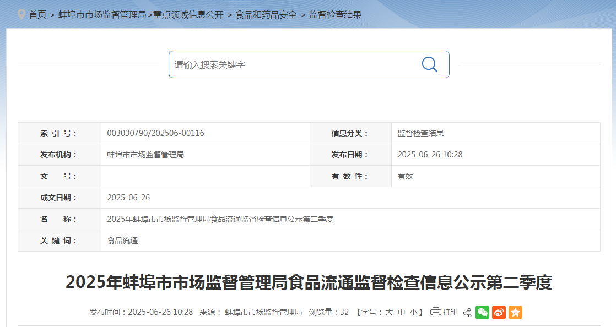Click 发布机构 value 蚌埠市市场监督管理局

(x=145, y=155)
